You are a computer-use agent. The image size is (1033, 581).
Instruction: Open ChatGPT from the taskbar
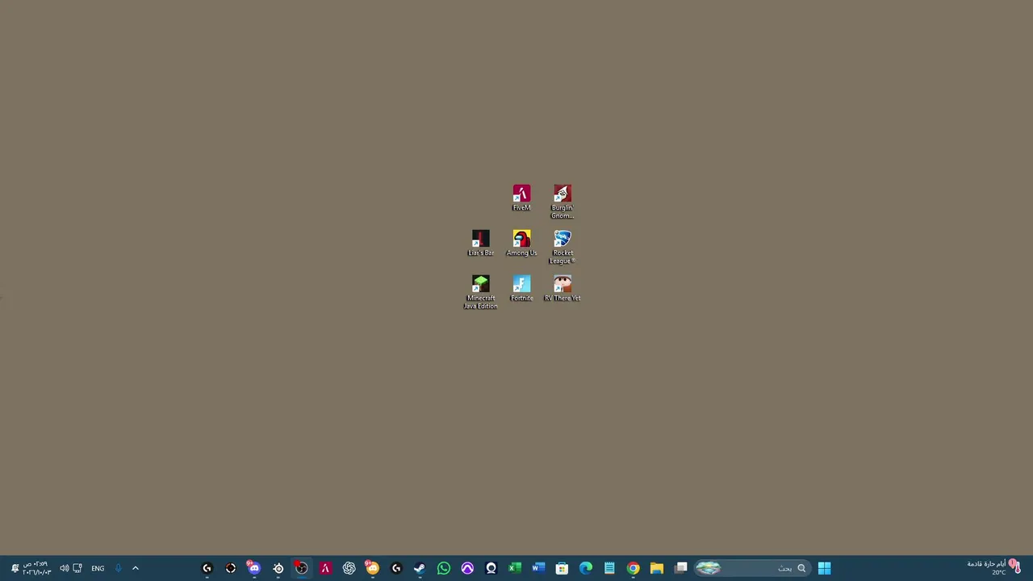pos(349,568)
